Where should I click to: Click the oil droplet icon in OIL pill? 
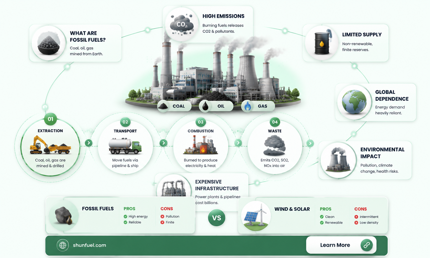[x=205, y=106]
